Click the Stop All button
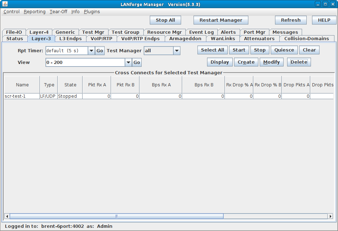Screen dimensions: 338x231 pyautogui.click(x=165, y=20)
